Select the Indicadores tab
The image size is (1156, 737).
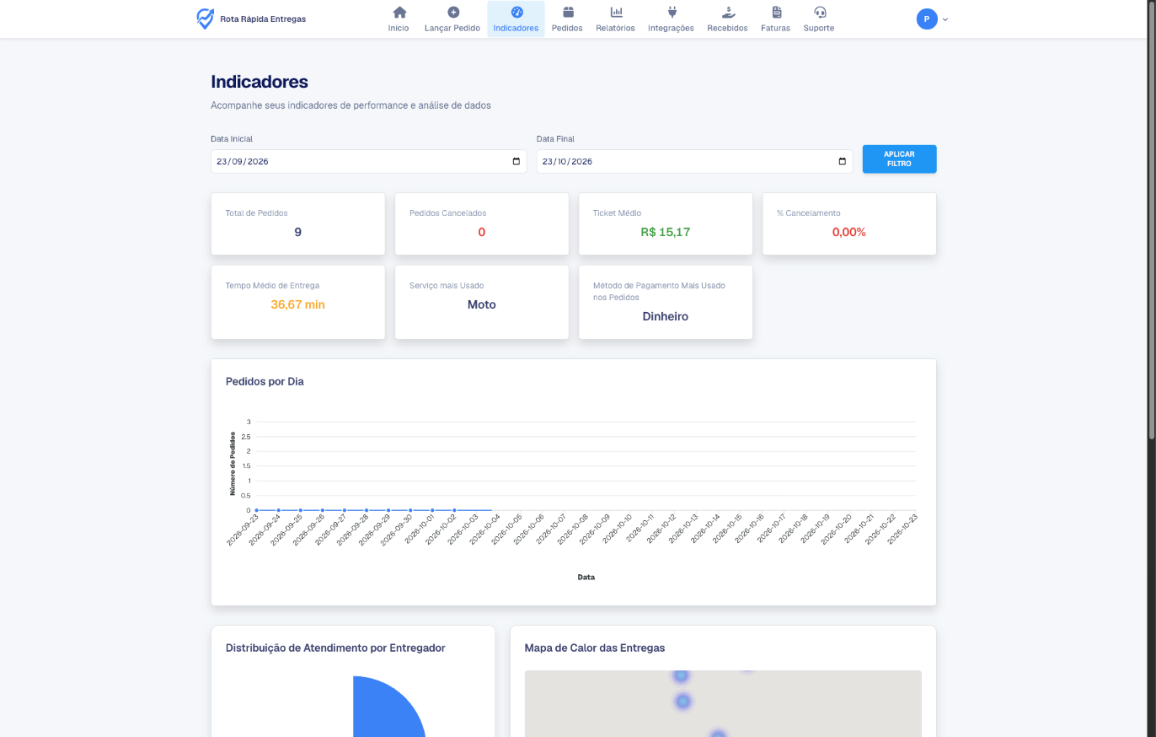(516, 19)
